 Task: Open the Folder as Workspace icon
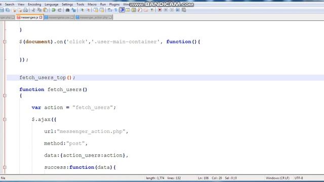146,10
